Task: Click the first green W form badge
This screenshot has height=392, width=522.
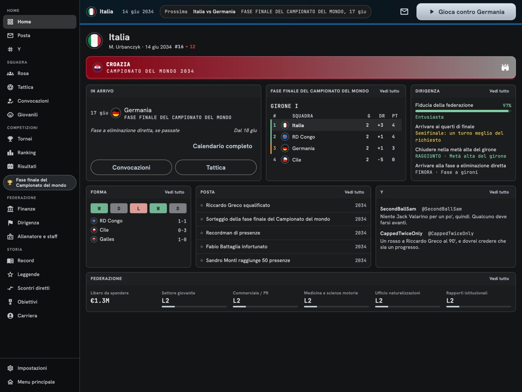Action: 99,208
